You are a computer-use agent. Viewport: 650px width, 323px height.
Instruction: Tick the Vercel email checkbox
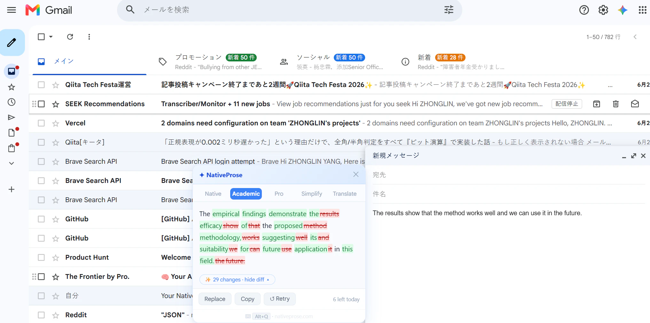point(41,123)
